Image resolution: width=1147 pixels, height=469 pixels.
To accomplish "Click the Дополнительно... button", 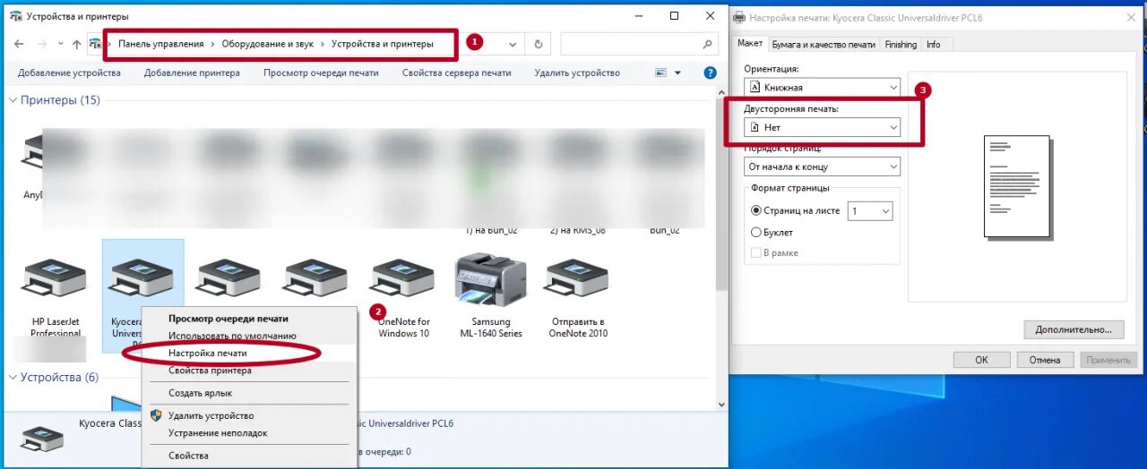I will tap(1074, 329).
